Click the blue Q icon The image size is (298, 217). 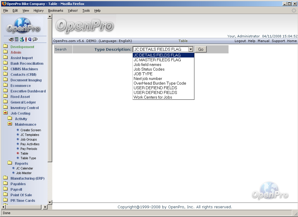[x=30, y=39]
